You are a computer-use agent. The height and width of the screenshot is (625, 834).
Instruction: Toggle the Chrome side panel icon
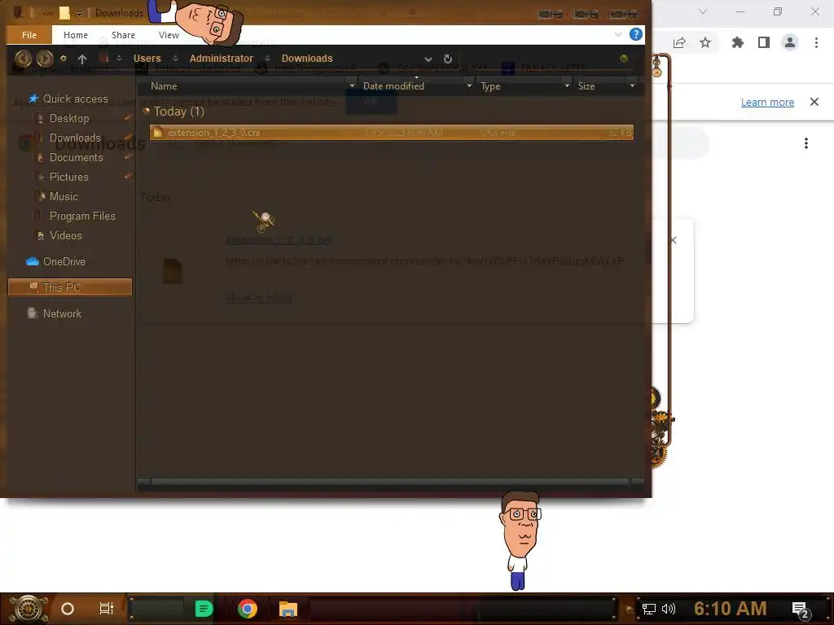pos(764,42)
